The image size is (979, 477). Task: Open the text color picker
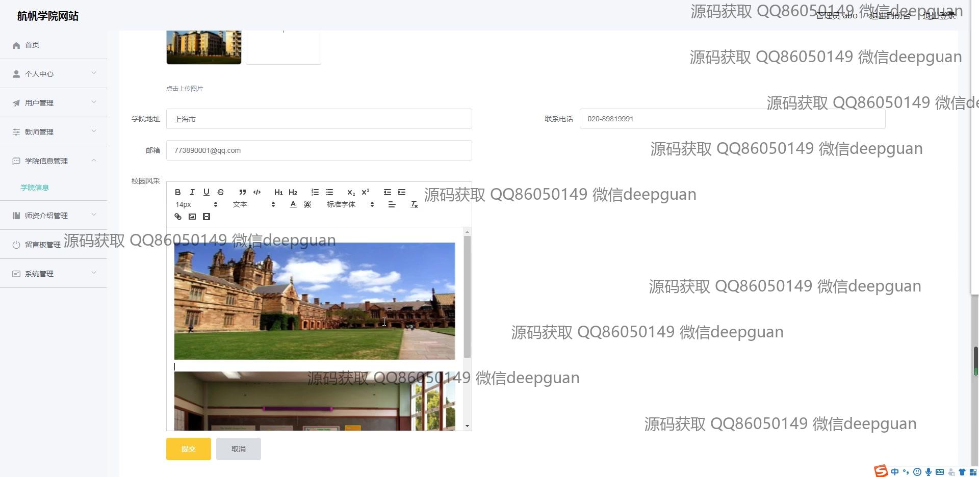tap(293, 204)
